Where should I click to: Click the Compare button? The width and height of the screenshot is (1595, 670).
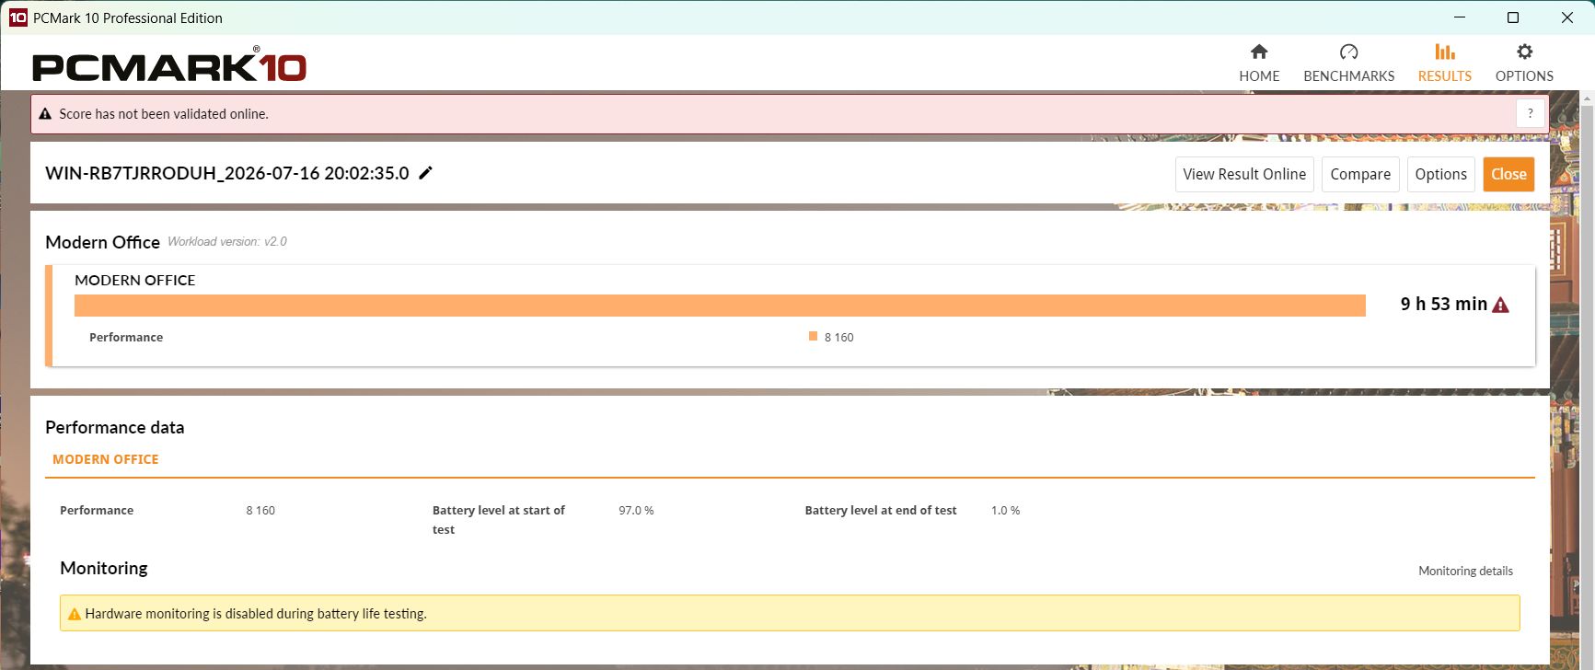click(1360, 174)
